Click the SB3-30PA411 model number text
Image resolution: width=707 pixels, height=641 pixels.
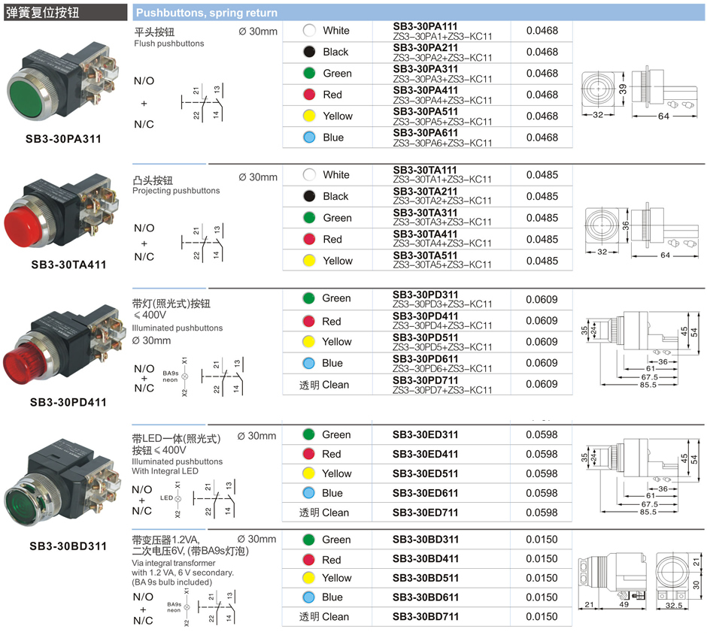click(425, 90)
